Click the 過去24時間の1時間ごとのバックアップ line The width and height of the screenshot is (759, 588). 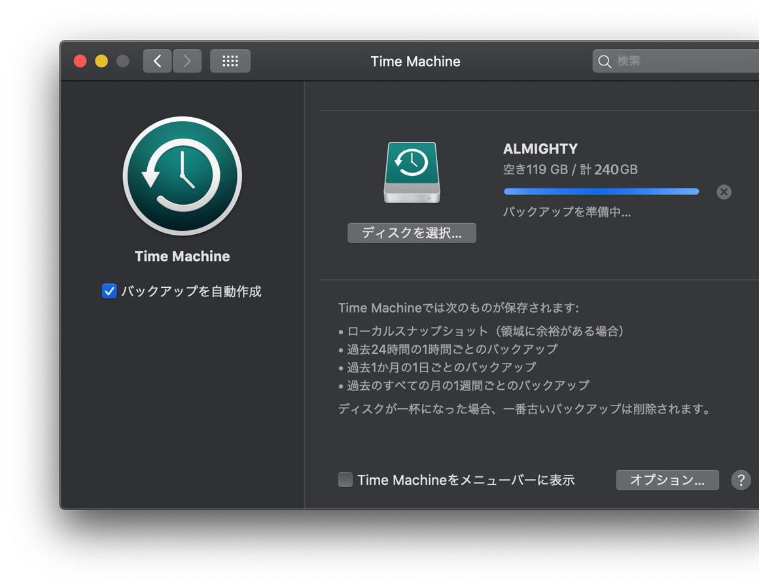448,349
